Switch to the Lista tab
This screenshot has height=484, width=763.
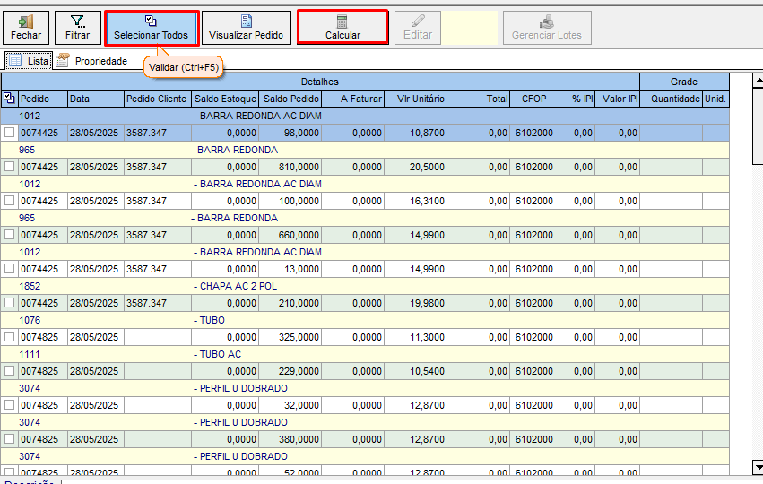click(28, 61)
